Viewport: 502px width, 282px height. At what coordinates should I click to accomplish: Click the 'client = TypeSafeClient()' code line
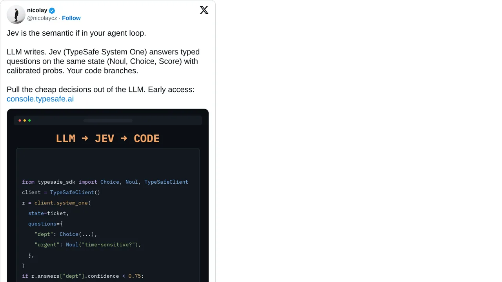coord(61,192)
